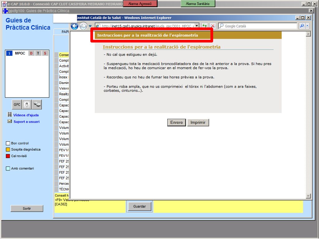Screen dimensions: 319x239
Task: Select the Valora row in list
Action: [64, 88]
